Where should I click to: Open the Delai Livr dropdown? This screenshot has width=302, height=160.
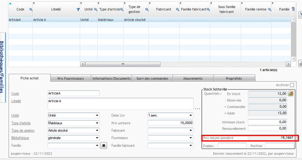point(191,115)
